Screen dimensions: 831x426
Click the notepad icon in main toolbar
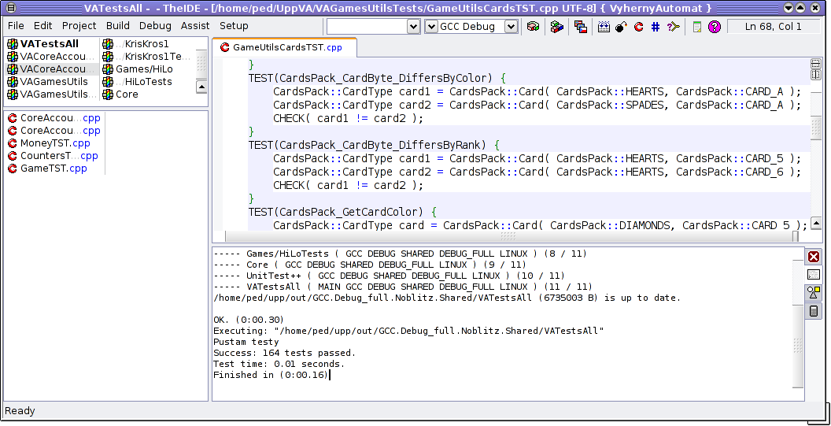click(697, 27)
